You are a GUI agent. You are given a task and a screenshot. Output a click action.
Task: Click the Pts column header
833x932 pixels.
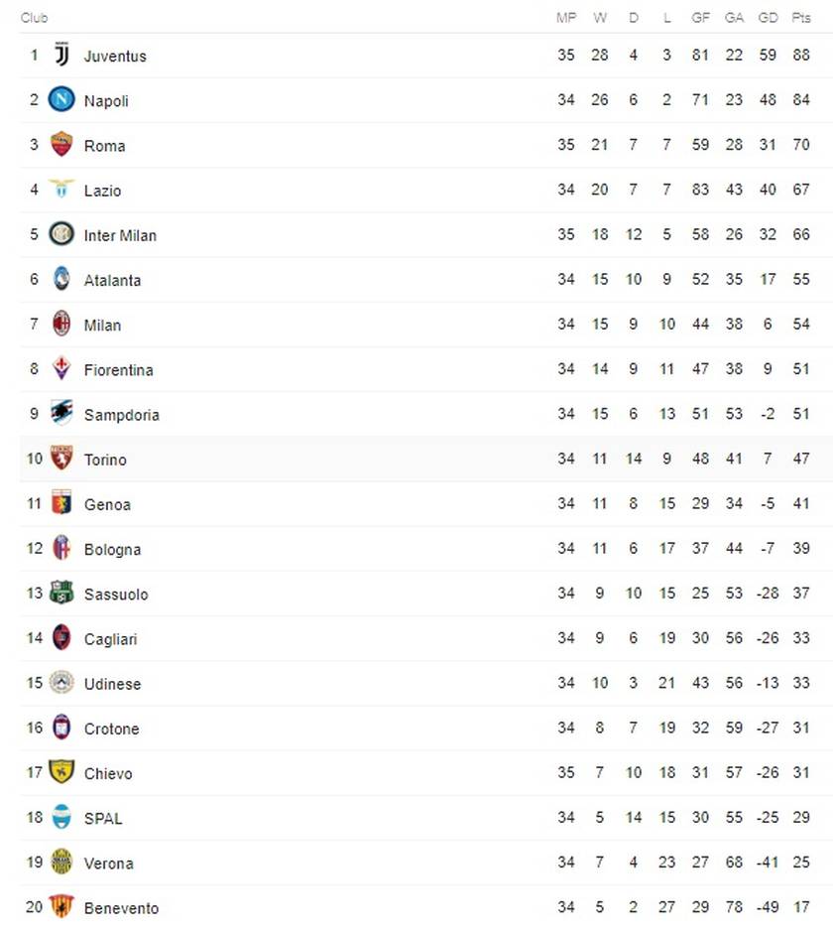801,18
